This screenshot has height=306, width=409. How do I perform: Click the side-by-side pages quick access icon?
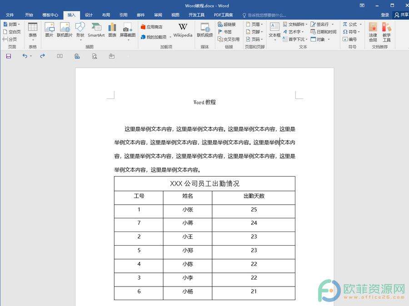(60, 56)
